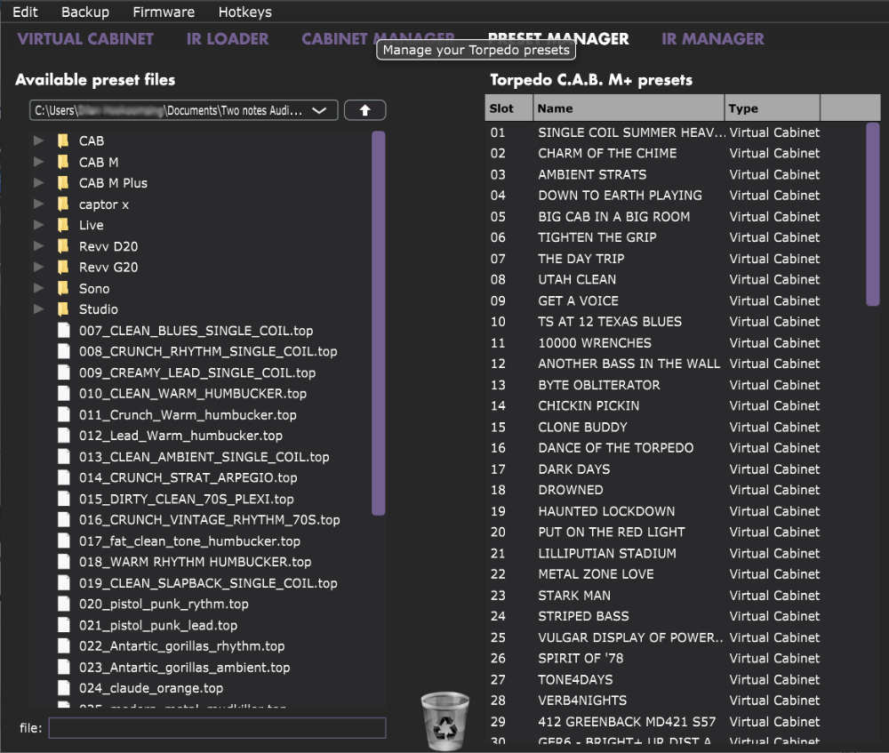Click file icon of 007_CLEAN_BLUES_SINGLE_COIL.top
889x753 pixels.
63,331
